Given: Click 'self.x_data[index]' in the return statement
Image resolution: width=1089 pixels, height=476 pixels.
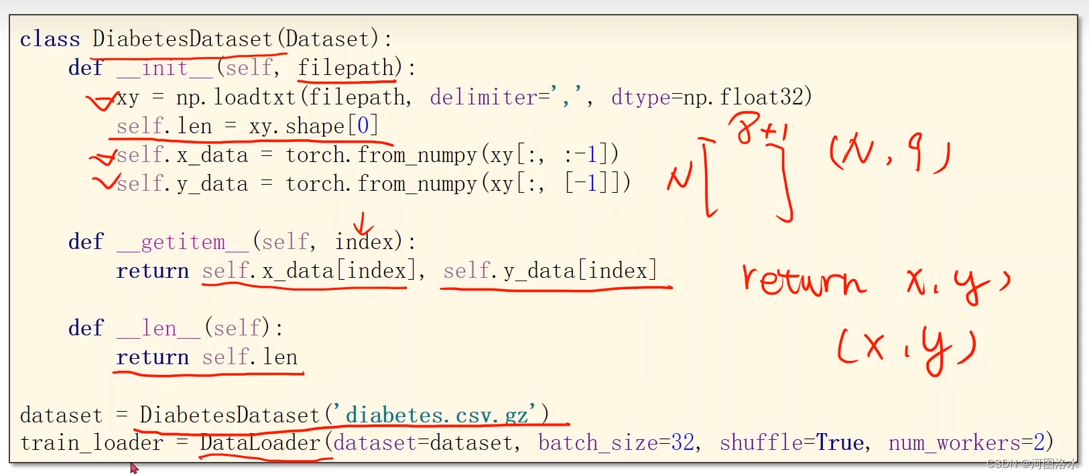Looking at the screenshot, I should coord(309,270).
